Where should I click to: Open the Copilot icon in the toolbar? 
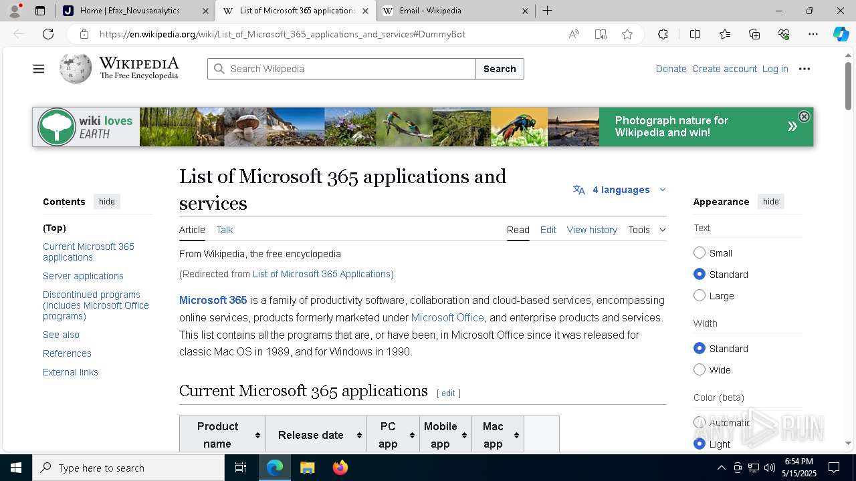(x=841, y=34)
